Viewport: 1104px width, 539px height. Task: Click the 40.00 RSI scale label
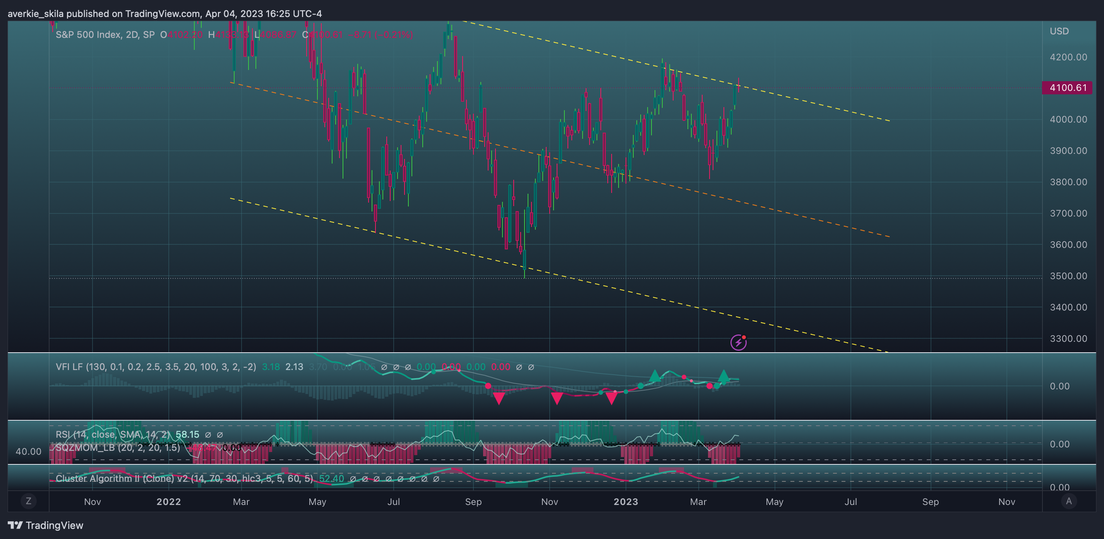28,451
